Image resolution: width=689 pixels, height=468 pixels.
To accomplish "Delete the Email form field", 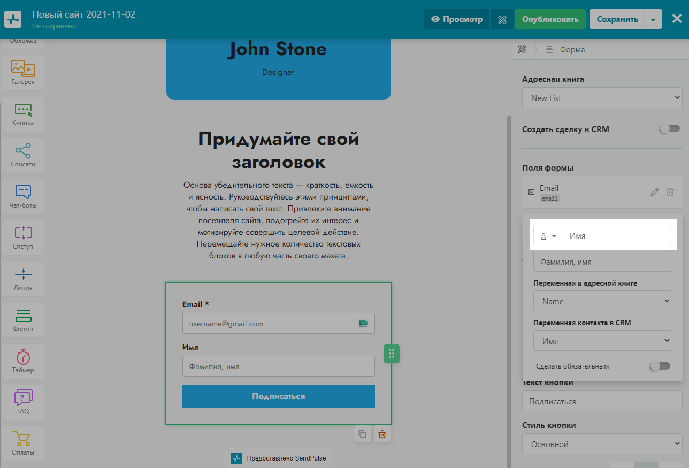I will point(670,192).
